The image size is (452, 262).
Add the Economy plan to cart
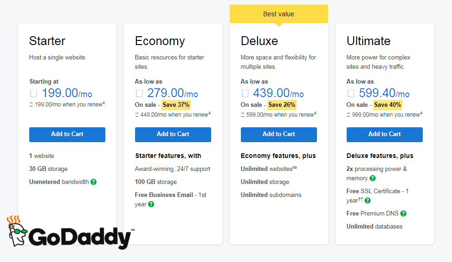click(173, 134)
